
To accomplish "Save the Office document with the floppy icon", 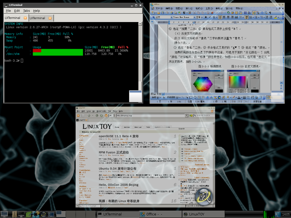I will (163, 13).
